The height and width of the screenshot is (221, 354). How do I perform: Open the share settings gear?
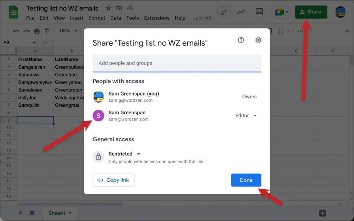click(x=258, y=40)
